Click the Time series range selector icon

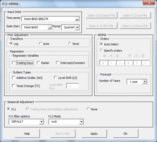pyautogui.click(x=77, y=19)
